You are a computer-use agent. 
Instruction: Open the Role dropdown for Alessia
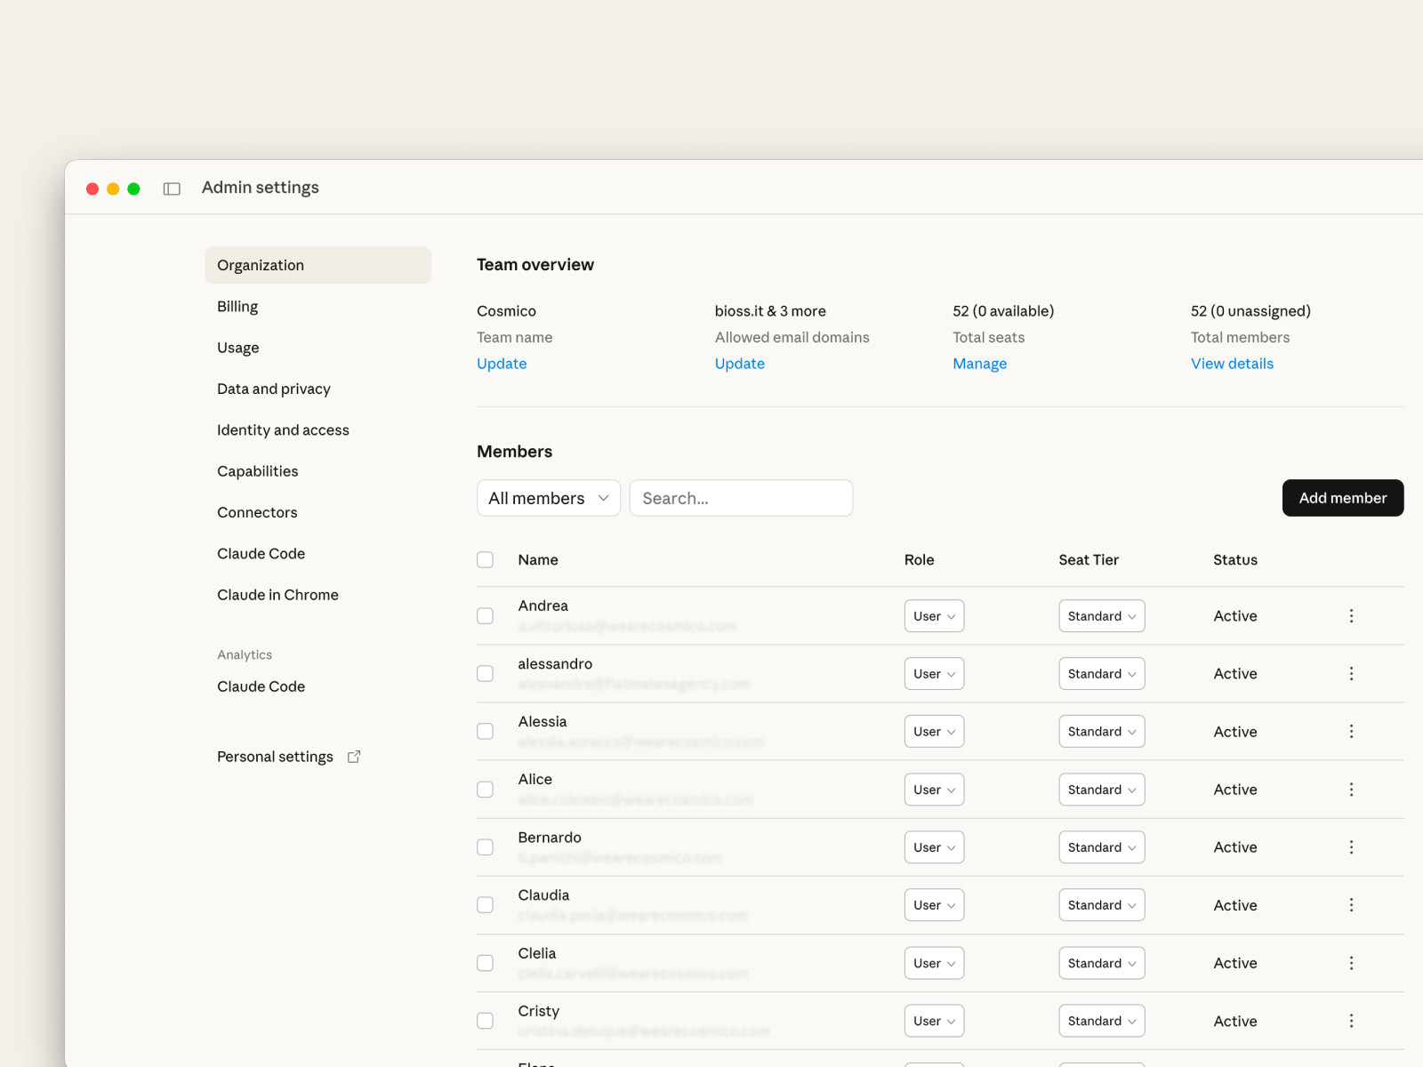(934, 732)
